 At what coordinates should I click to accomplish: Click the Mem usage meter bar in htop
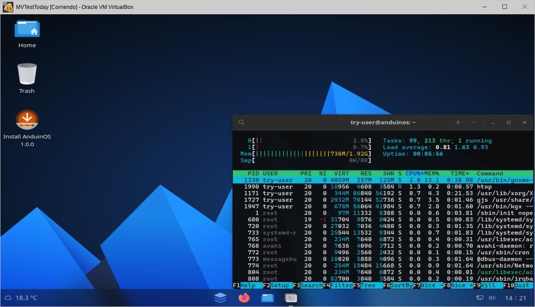pos(306,154)
